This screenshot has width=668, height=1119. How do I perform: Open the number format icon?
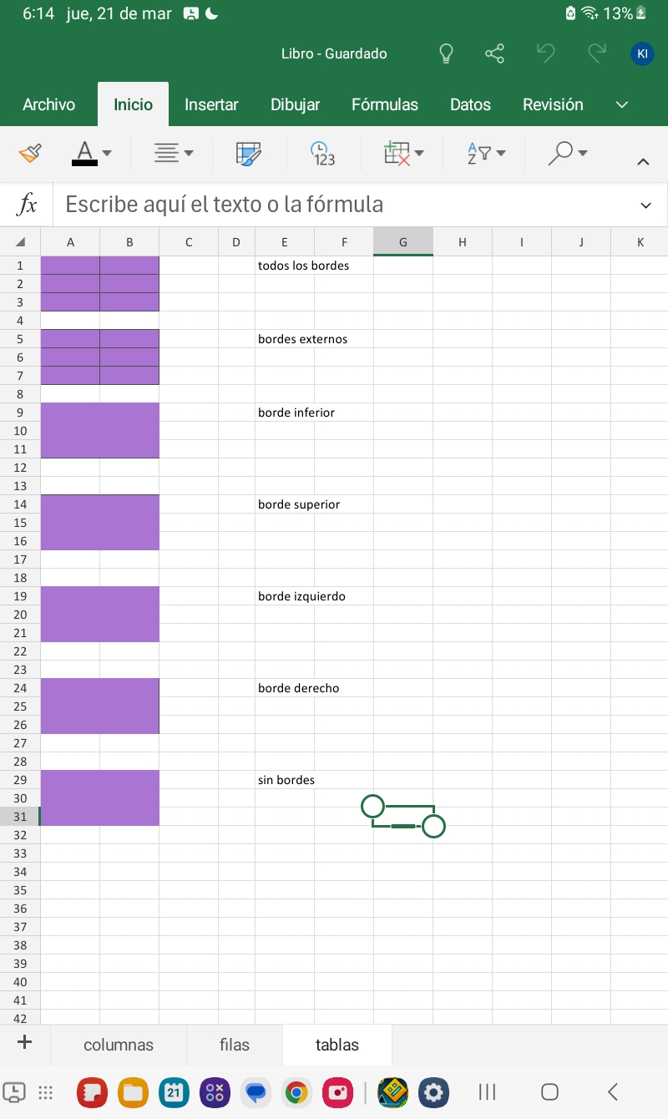322,153
